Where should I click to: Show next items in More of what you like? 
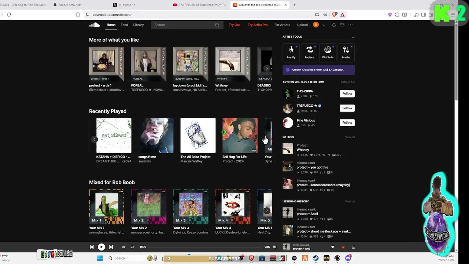tap(267, 68)
